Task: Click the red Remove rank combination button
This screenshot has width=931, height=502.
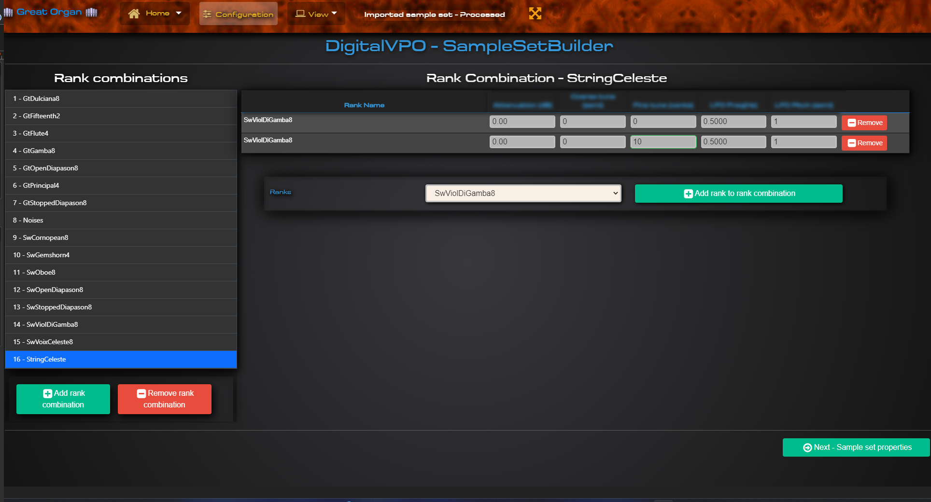Action: (165, 399)
